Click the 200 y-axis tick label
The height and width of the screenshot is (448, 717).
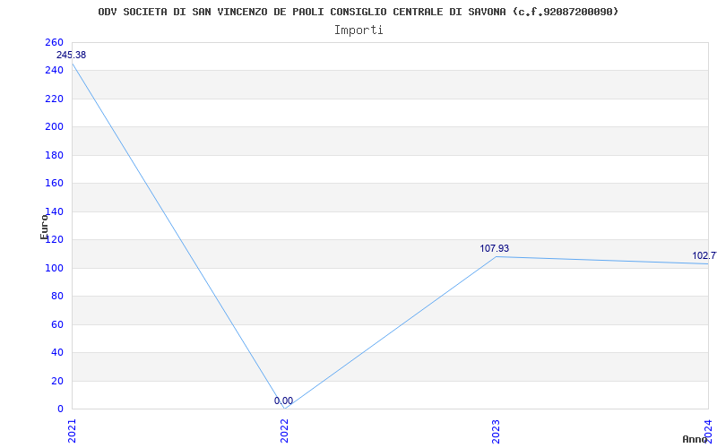pyautogui.click(x=54, y=127)
